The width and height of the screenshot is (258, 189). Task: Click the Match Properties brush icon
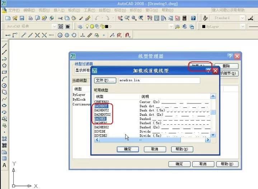click(81, 18)
